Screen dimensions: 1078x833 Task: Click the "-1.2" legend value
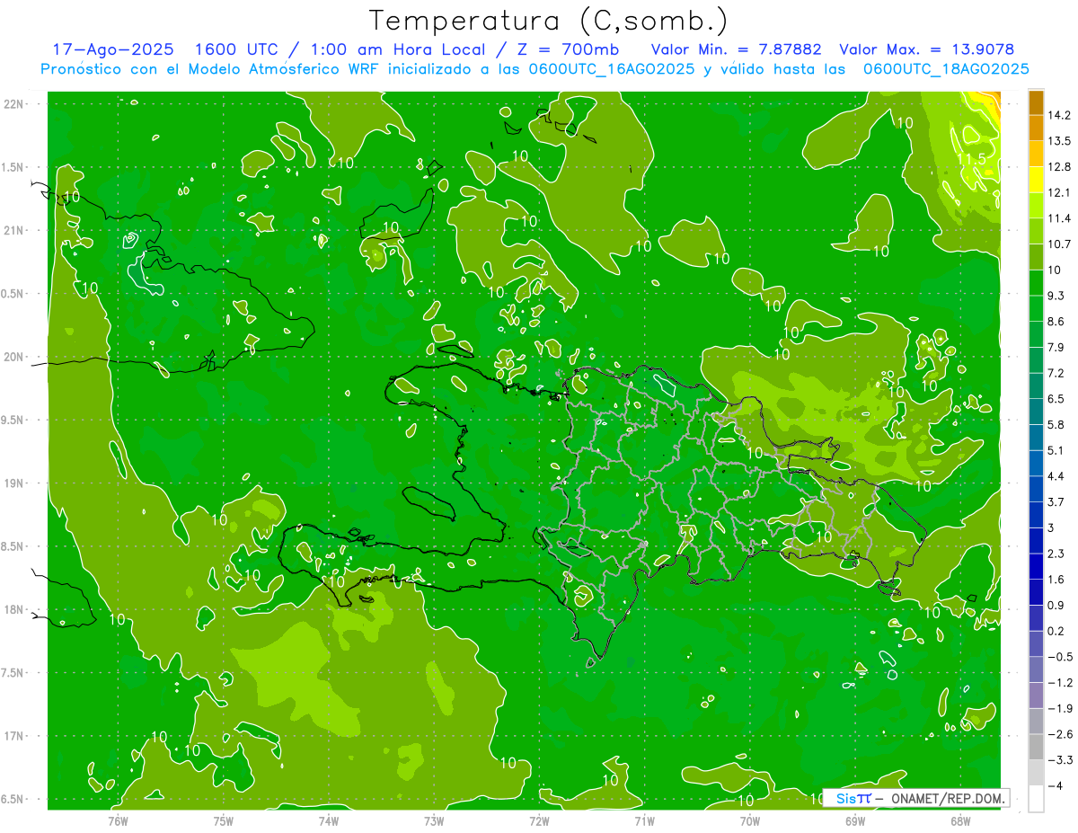[1060, 683]
